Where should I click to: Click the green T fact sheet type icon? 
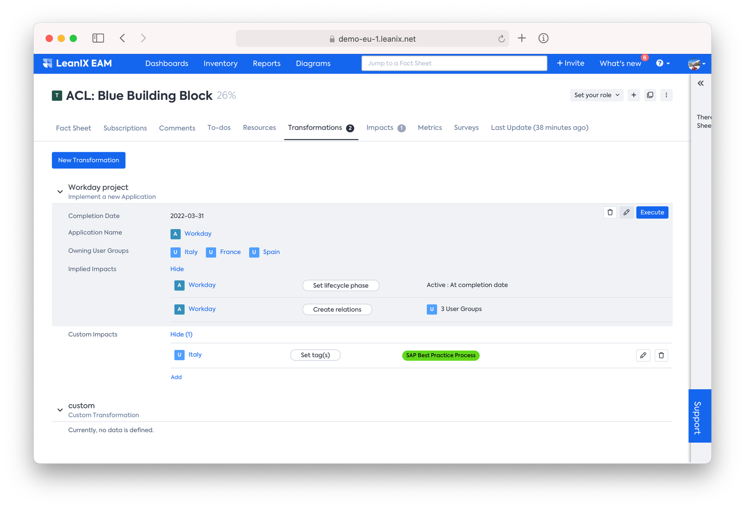click(57, 95)
